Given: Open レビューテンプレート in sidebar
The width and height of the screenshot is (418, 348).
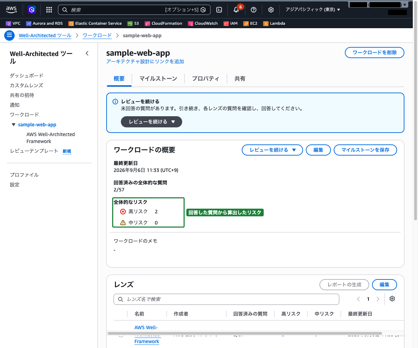Looking at the screenshot, I should (34, 151).
